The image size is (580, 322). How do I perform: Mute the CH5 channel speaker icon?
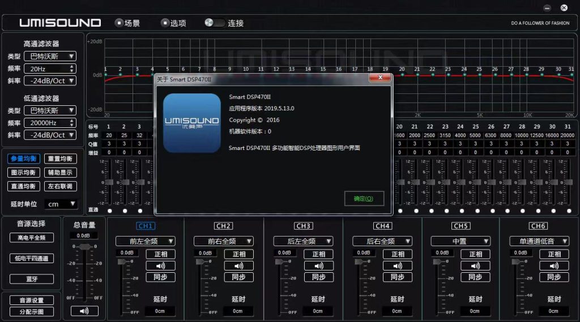click(x=476, y=266)
